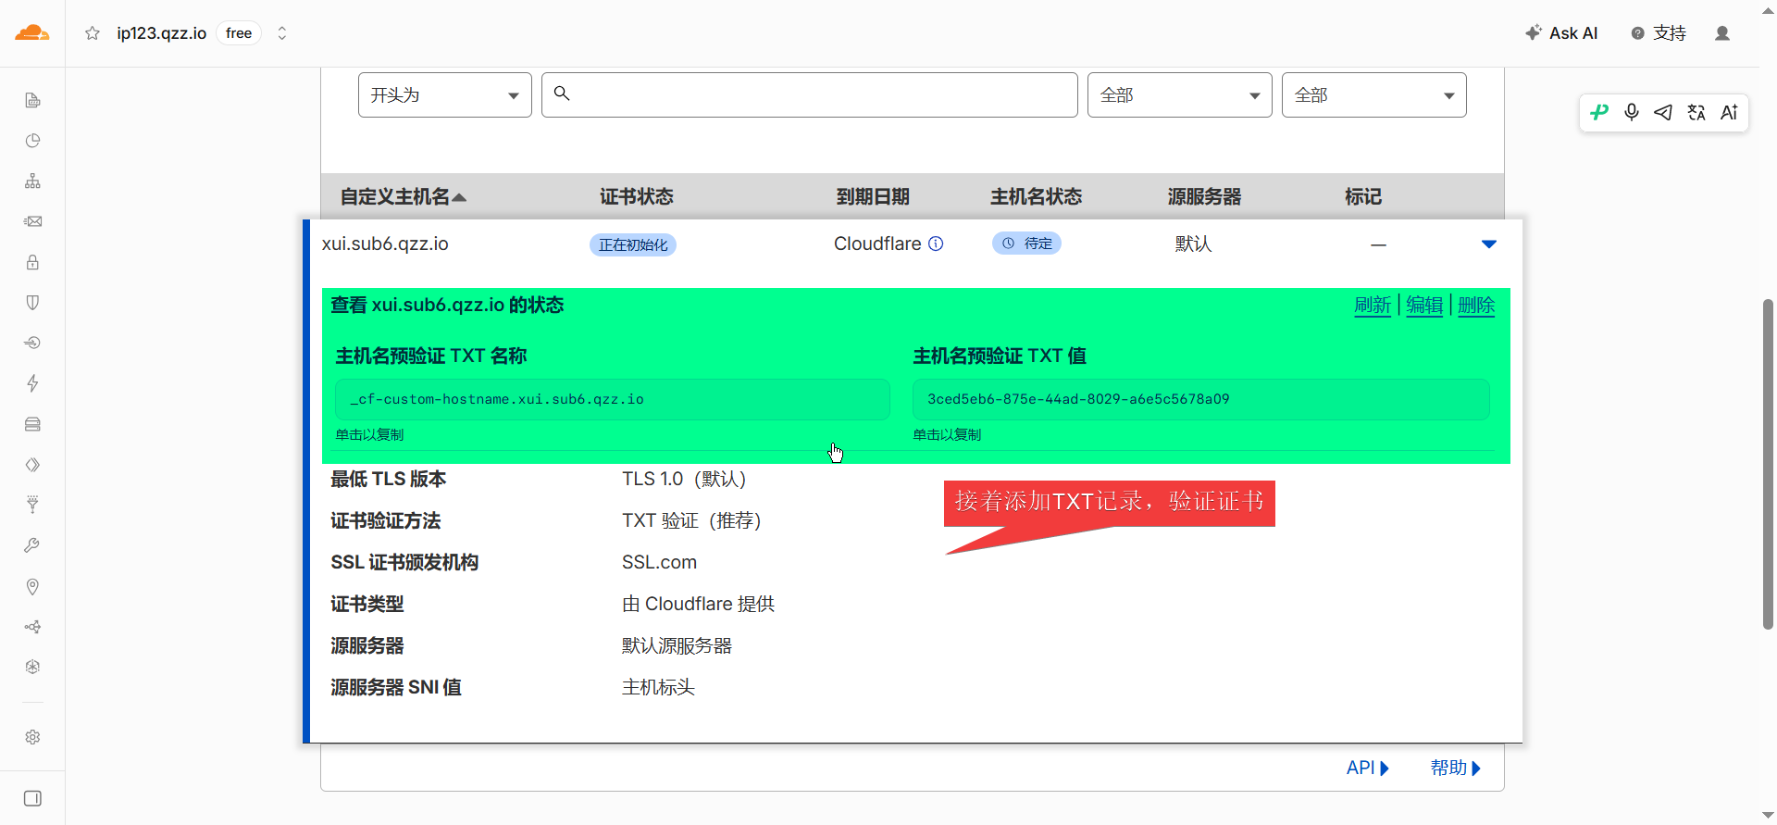This screenshot has width=1777, height=825.
Task: Open the domain switcher up-down arrows
Action: click(x=282, y=33)
